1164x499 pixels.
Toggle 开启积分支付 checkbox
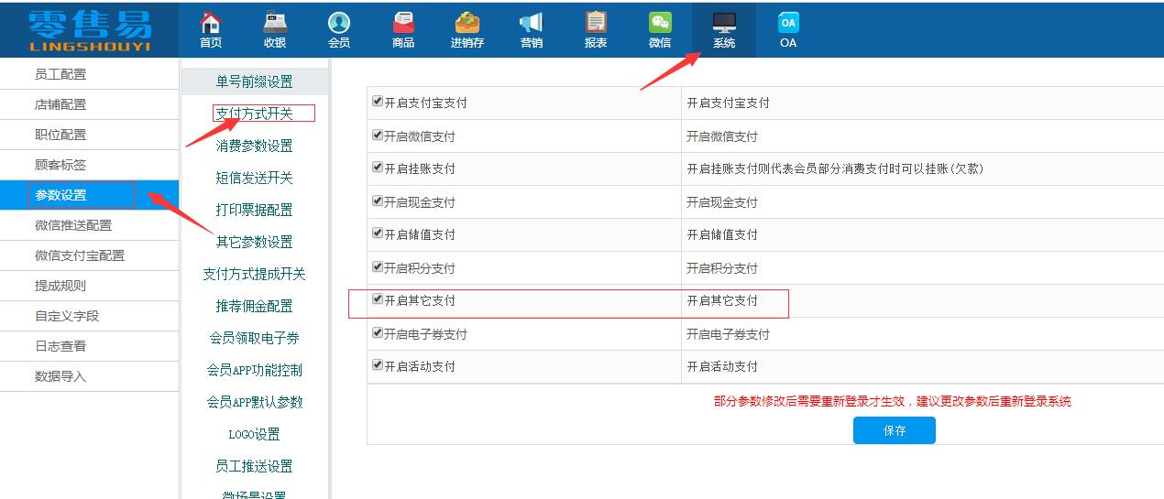[378, 266]
